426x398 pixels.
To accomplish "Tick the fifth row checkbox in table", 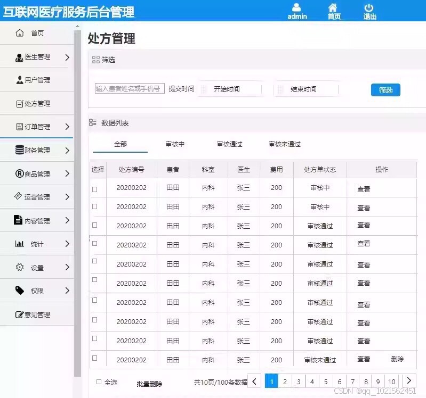I will pos(94,261).
